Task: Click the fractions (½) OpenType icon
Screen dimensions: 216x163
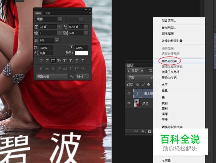Action: [x=83, y=69]
